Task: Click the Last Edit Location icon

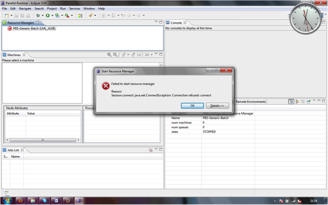Action: pyautogui.click(x=123, y=15)
